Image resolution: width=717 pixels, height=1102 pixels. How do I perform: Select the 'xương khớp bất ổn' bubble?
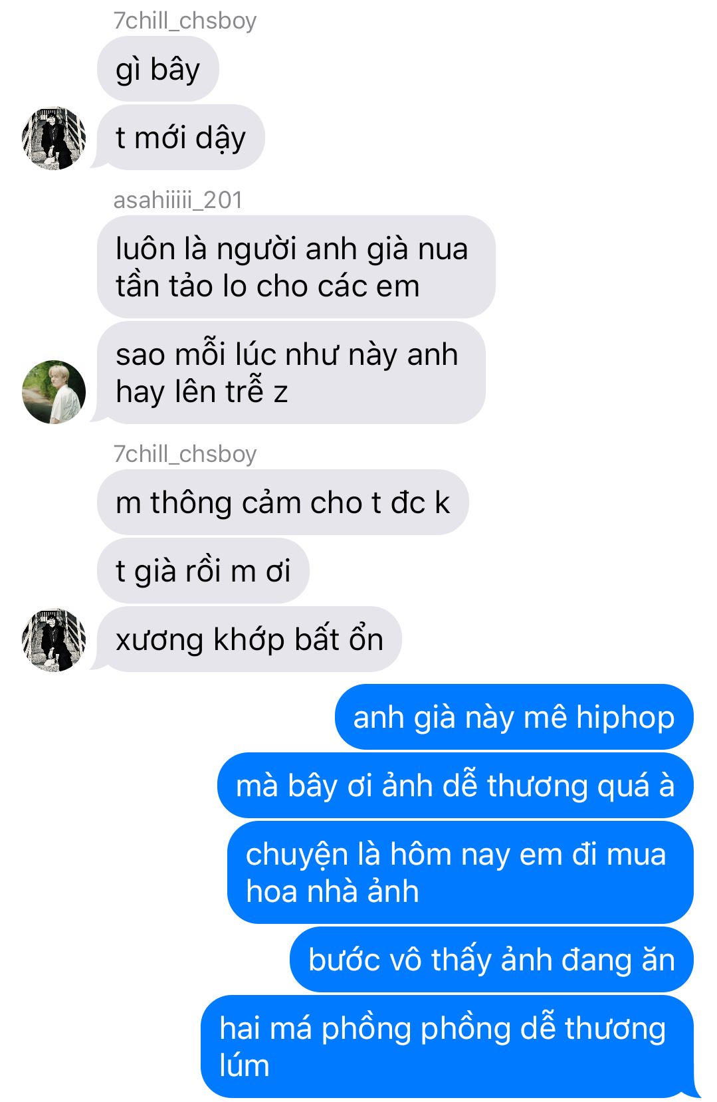(249, 639)
